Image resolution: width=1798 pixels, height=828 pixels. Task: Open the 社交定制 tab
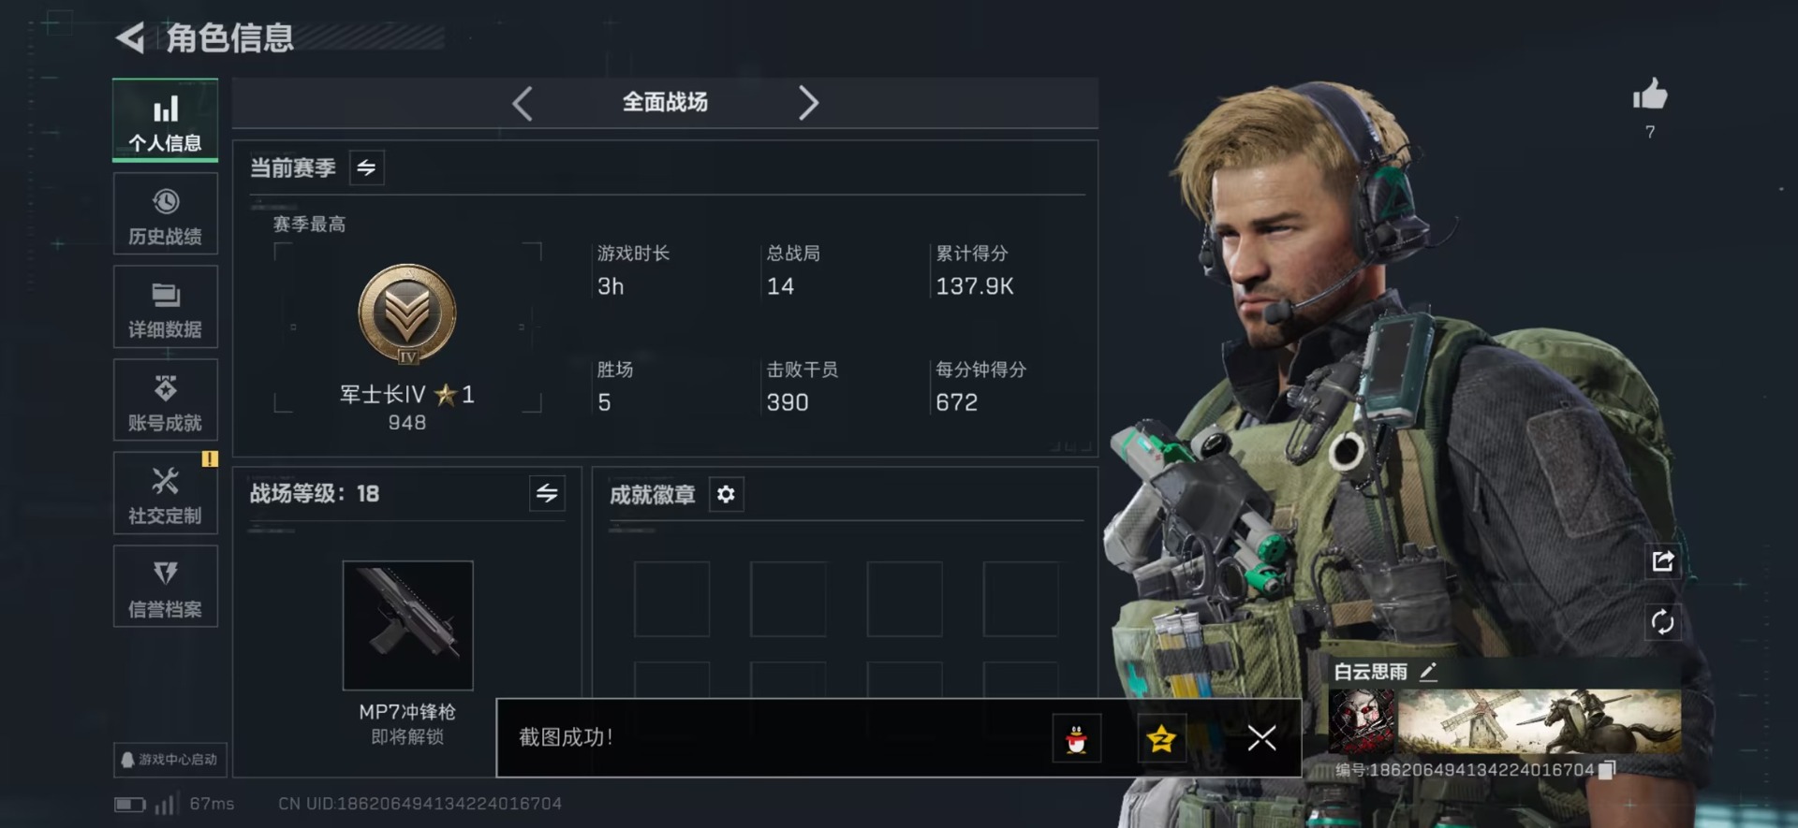(x=166, y=494)
